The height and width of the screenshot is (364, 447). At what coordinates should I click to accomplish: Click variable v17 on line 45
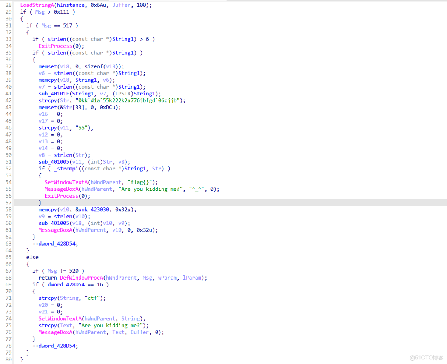[43, 121]
